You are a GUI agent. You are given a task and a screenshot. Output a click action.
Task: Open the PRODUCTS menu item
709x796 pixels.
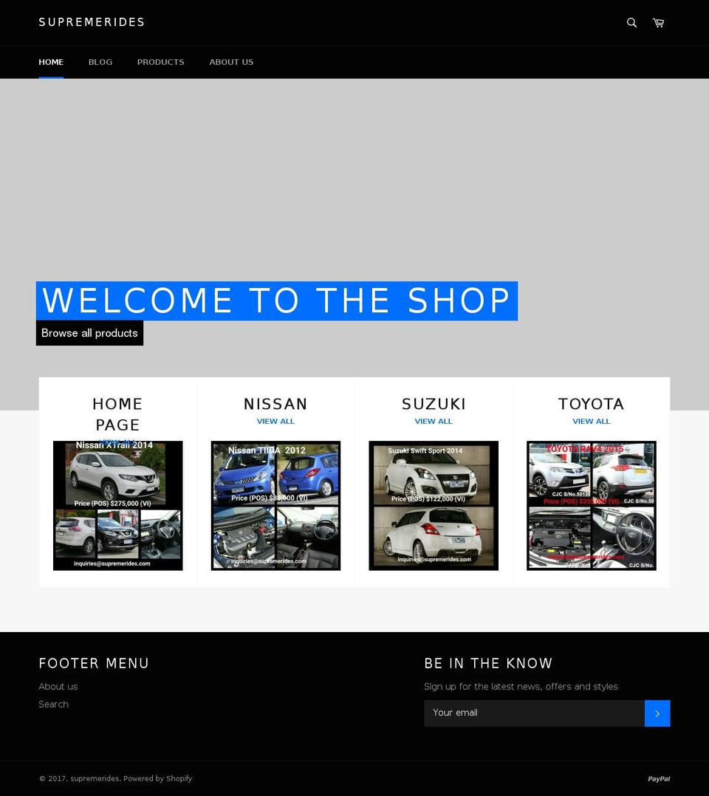(160, 62)
